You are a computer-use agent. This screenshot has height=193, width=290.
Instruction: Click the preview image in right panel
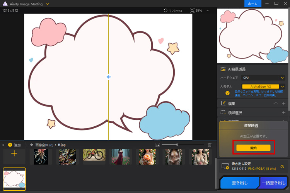click(252, 36)
